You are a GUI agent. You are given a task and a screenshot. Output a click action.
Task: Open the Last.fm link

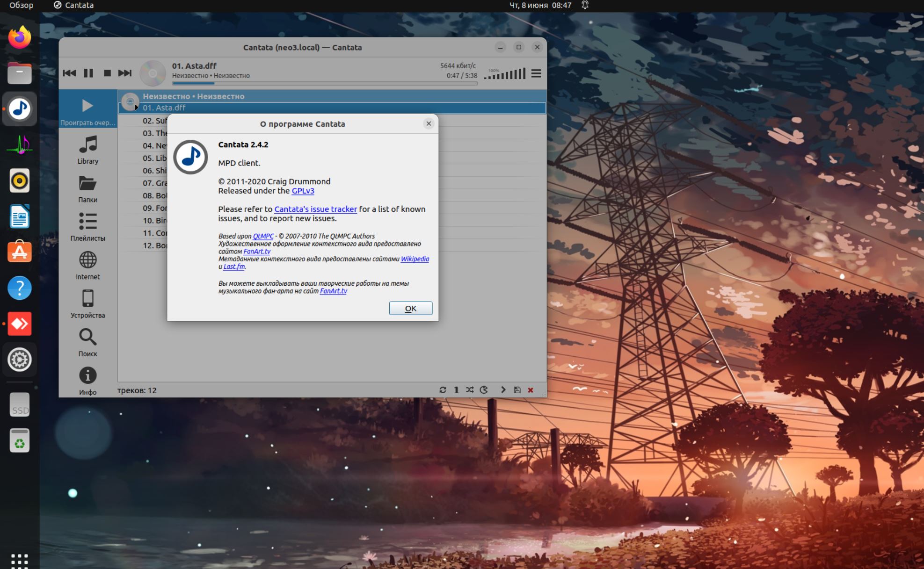pos(234,266)
